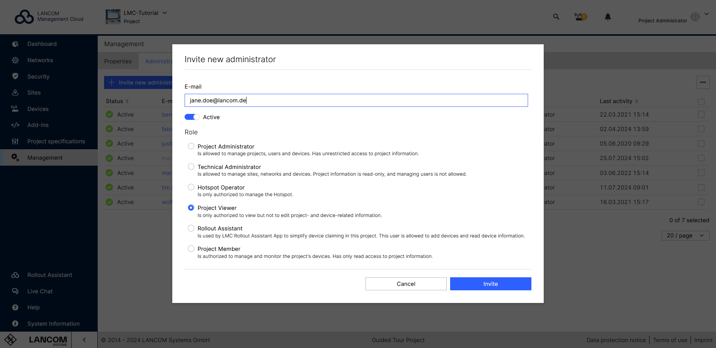The image size is (716, 348).
Task: Sort by Status column arrows
Action: point(127,101)
